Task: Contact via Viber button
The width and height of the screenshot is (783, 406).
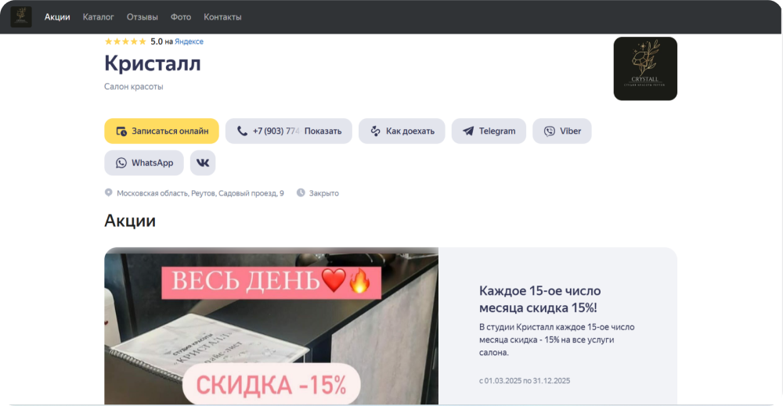Action: 561,131
